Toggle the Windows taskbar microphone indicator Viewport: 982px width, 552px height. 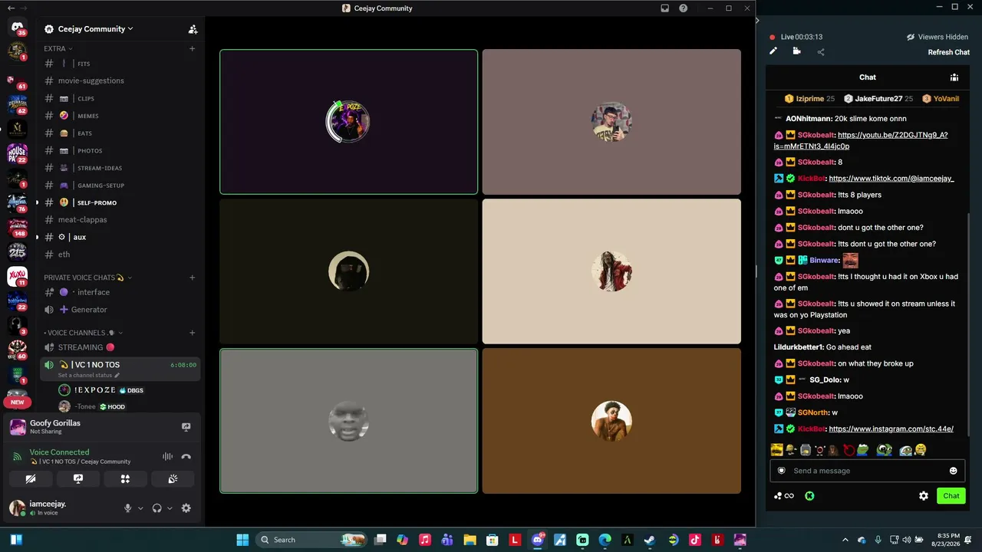coord(878,540)
